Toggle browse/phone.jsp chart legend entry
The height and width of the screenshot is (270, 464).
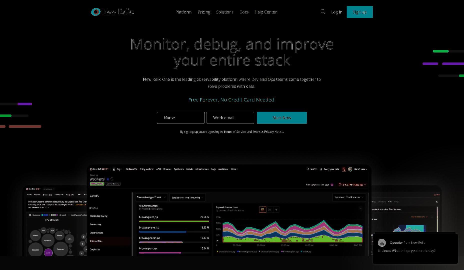point(247,251)
